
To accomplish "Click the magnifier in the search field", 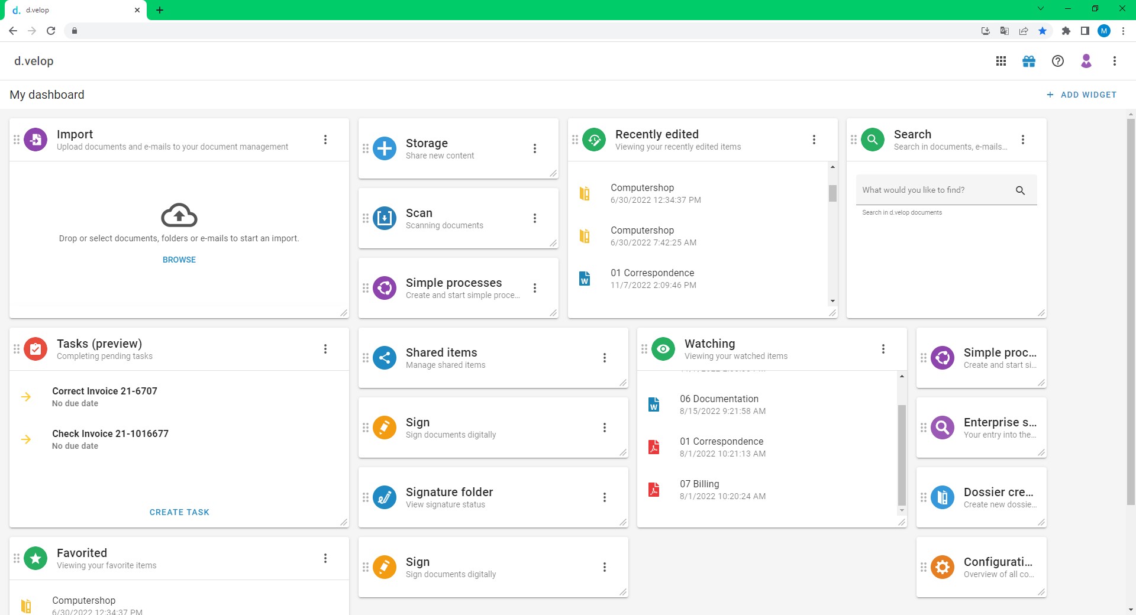I will click(1021, 190).
